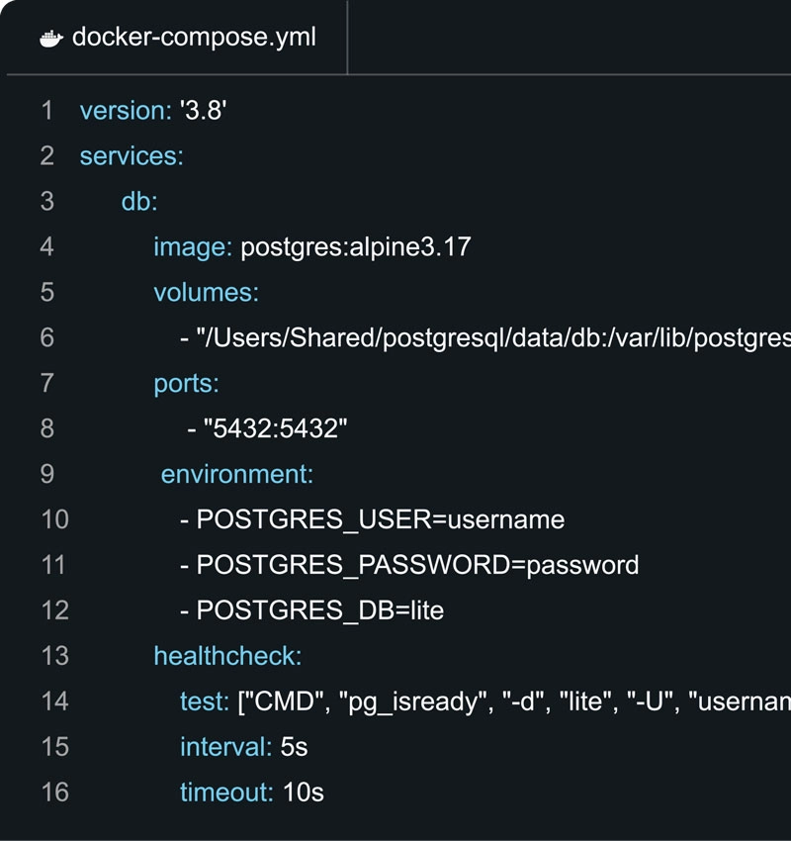Image resolution: width=791 pixels, height=841 pixels.
Task: Click the "5432:5432" port mapping
Action: tap(276, 428)
